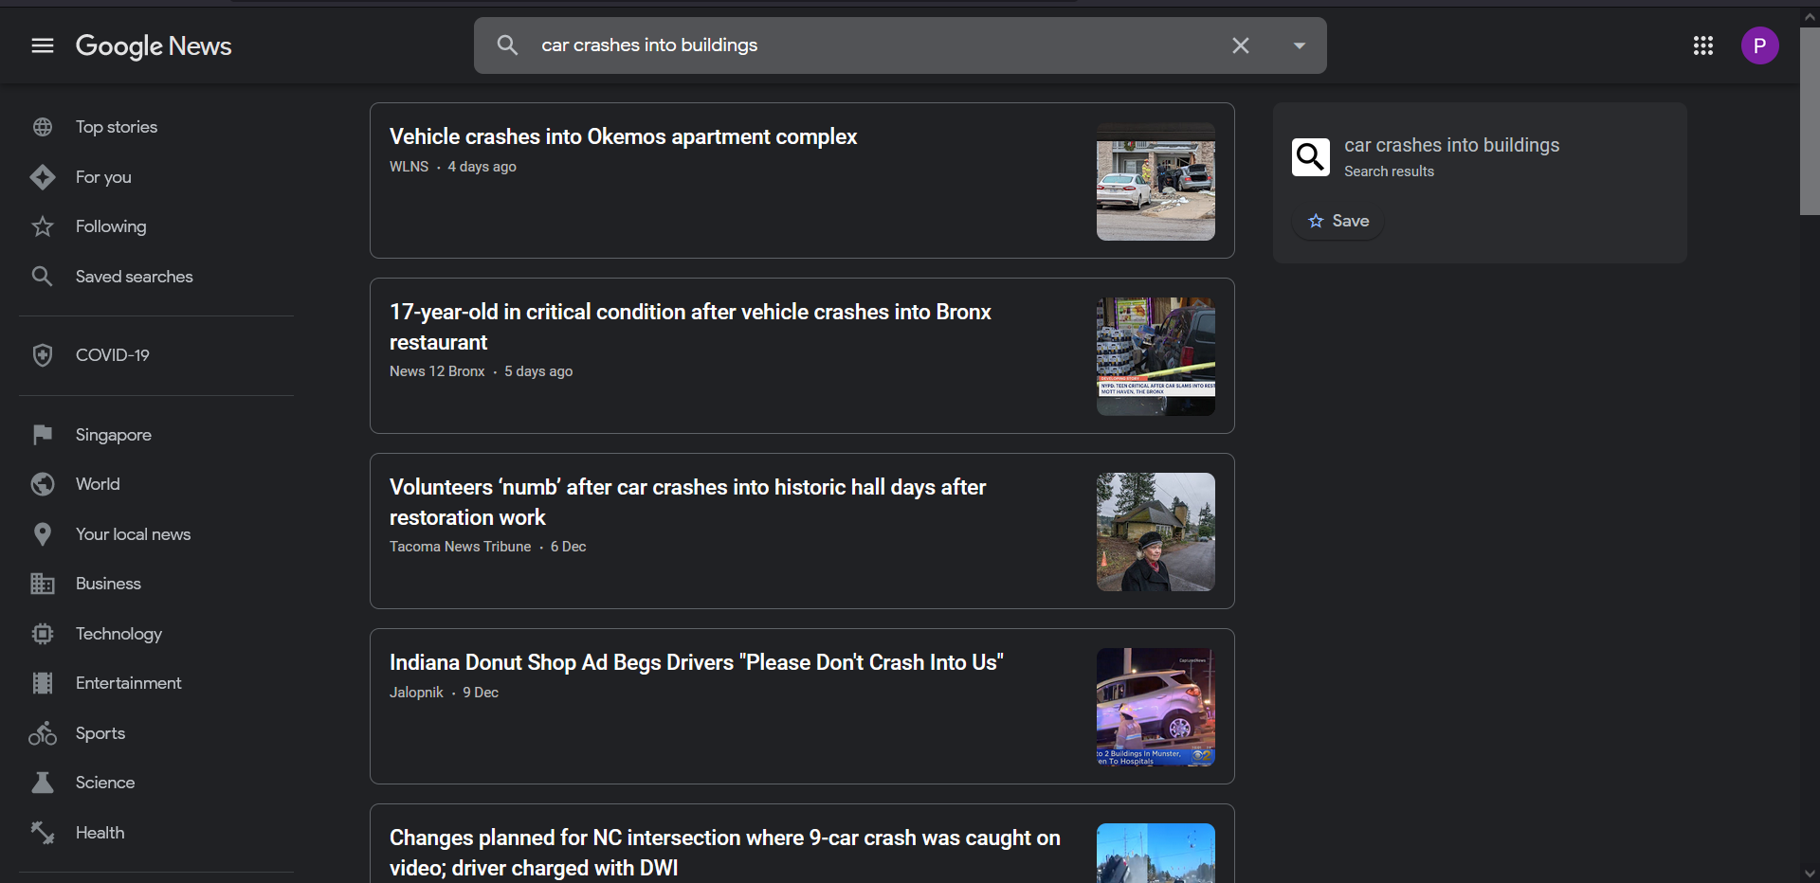Click search icon in results info card
The width and height of the screenshot is (1820, 883).
pos(1311,157)
